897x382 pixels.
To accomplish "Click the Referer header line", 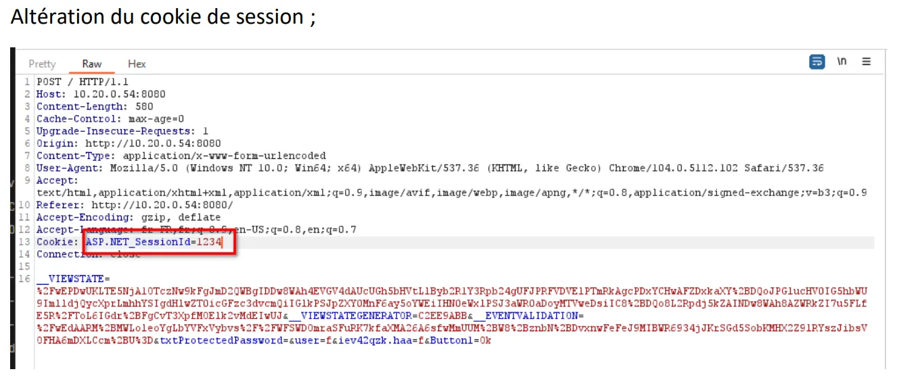I will pyautogui.click(x=135, y=205).
